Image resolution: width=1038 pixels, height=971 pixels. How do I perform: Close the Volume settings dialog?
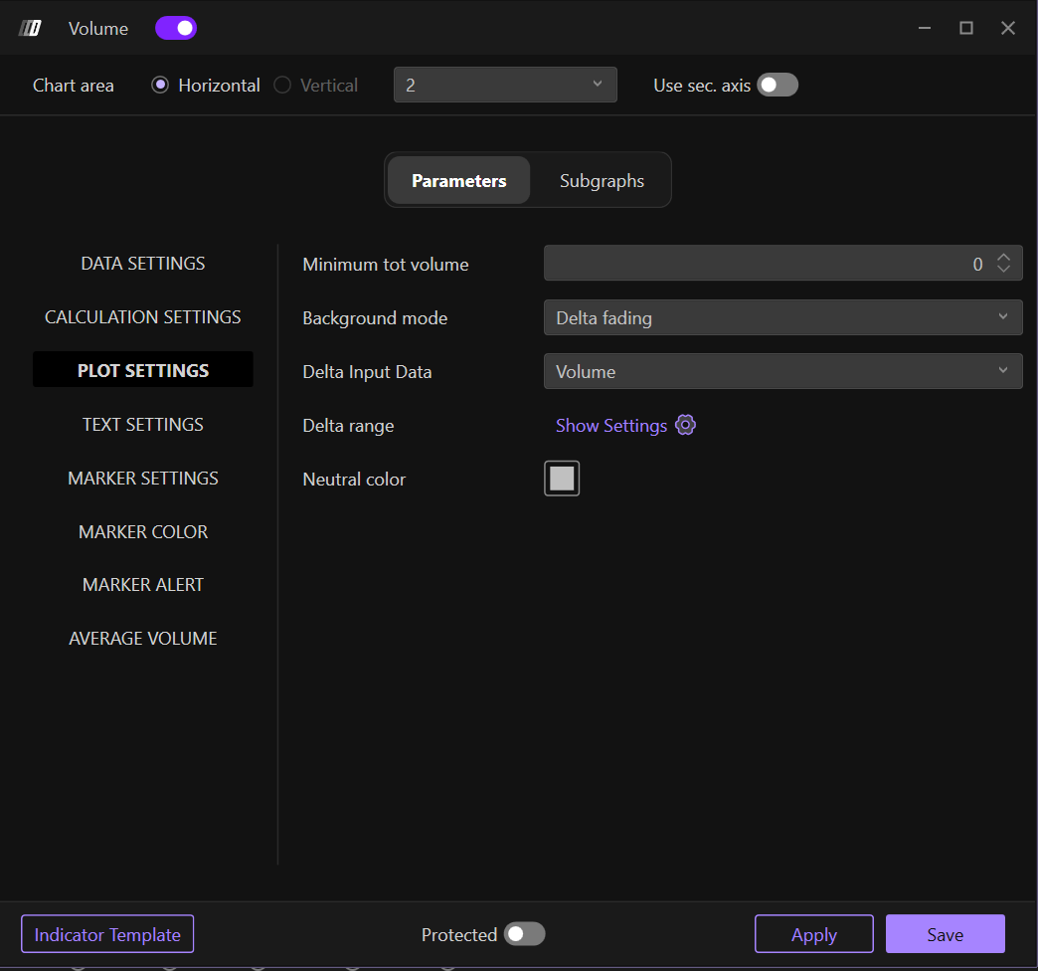coord(1007,28)
